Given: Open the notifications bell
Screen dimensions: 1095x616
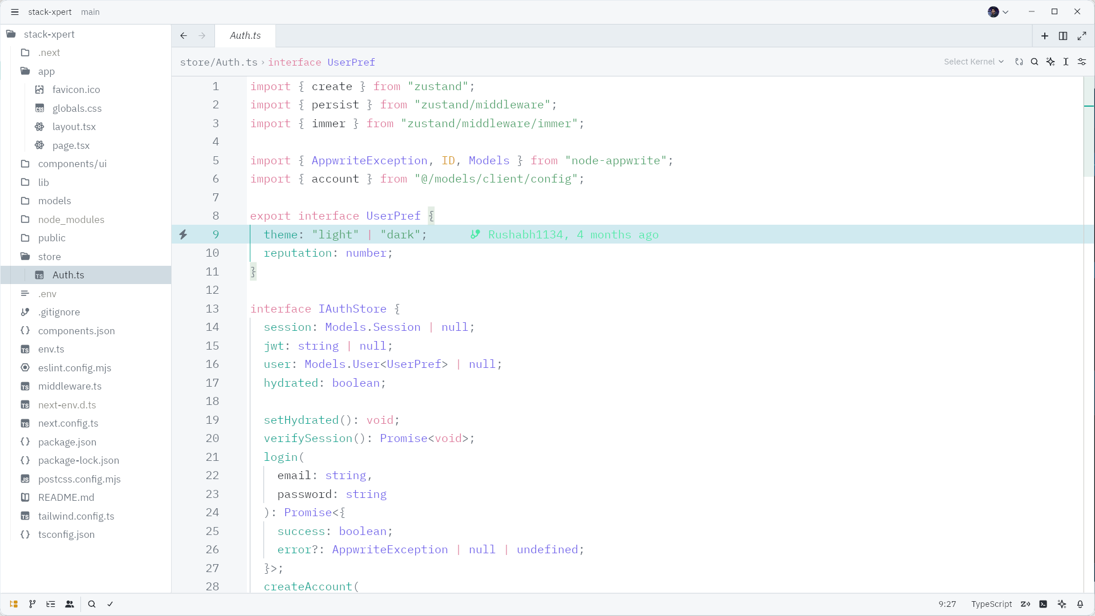Looking at the screenshot, I should (x=1080, y=604).
